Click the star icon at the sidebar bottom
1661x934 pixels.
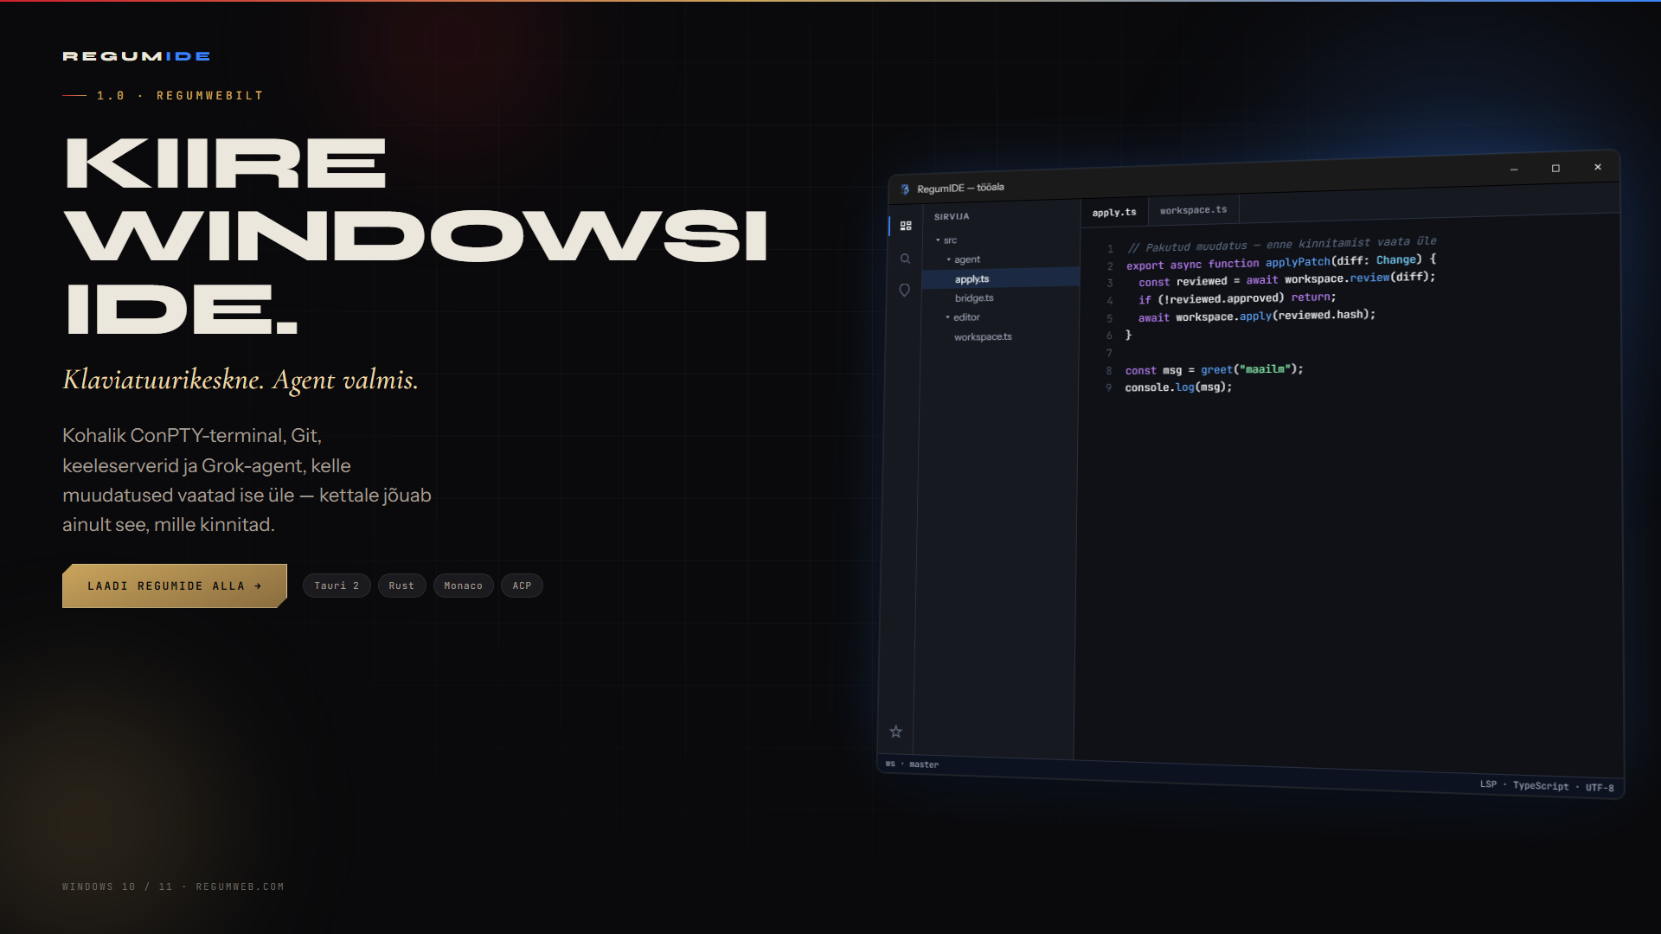(x=896, y=732)
